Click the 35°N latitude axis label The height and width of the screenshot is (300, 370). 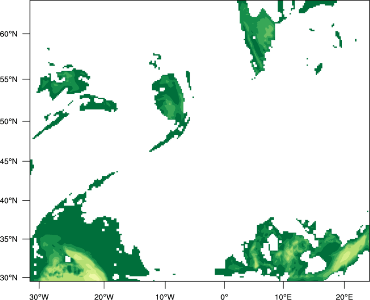coord(9,239)
